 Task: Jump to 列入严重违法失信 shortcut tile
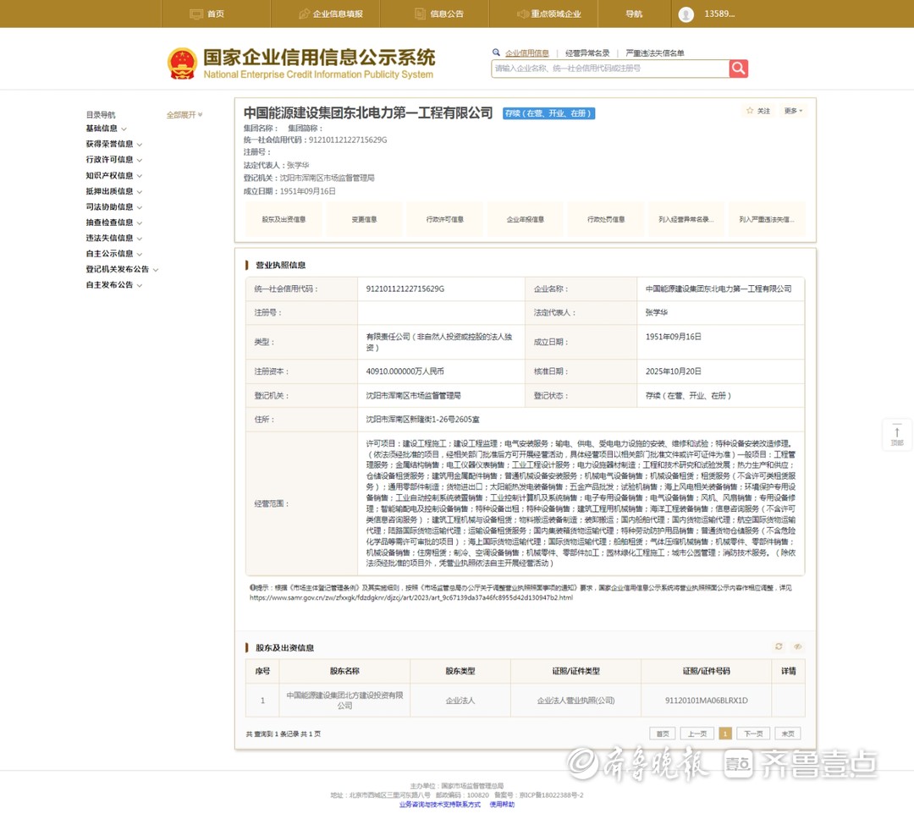click(x=767, y=219)
